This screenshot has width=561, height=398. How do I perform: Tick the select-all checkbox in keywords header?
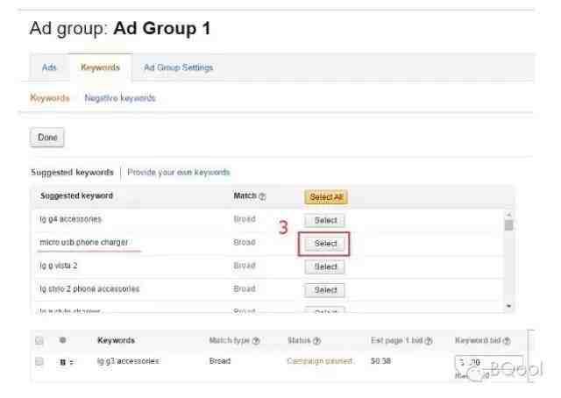(39, 340)
